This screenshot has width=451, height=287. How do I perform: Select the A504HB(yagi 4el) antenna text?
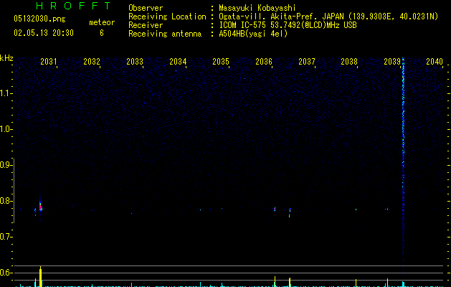(x=253, y=34)
